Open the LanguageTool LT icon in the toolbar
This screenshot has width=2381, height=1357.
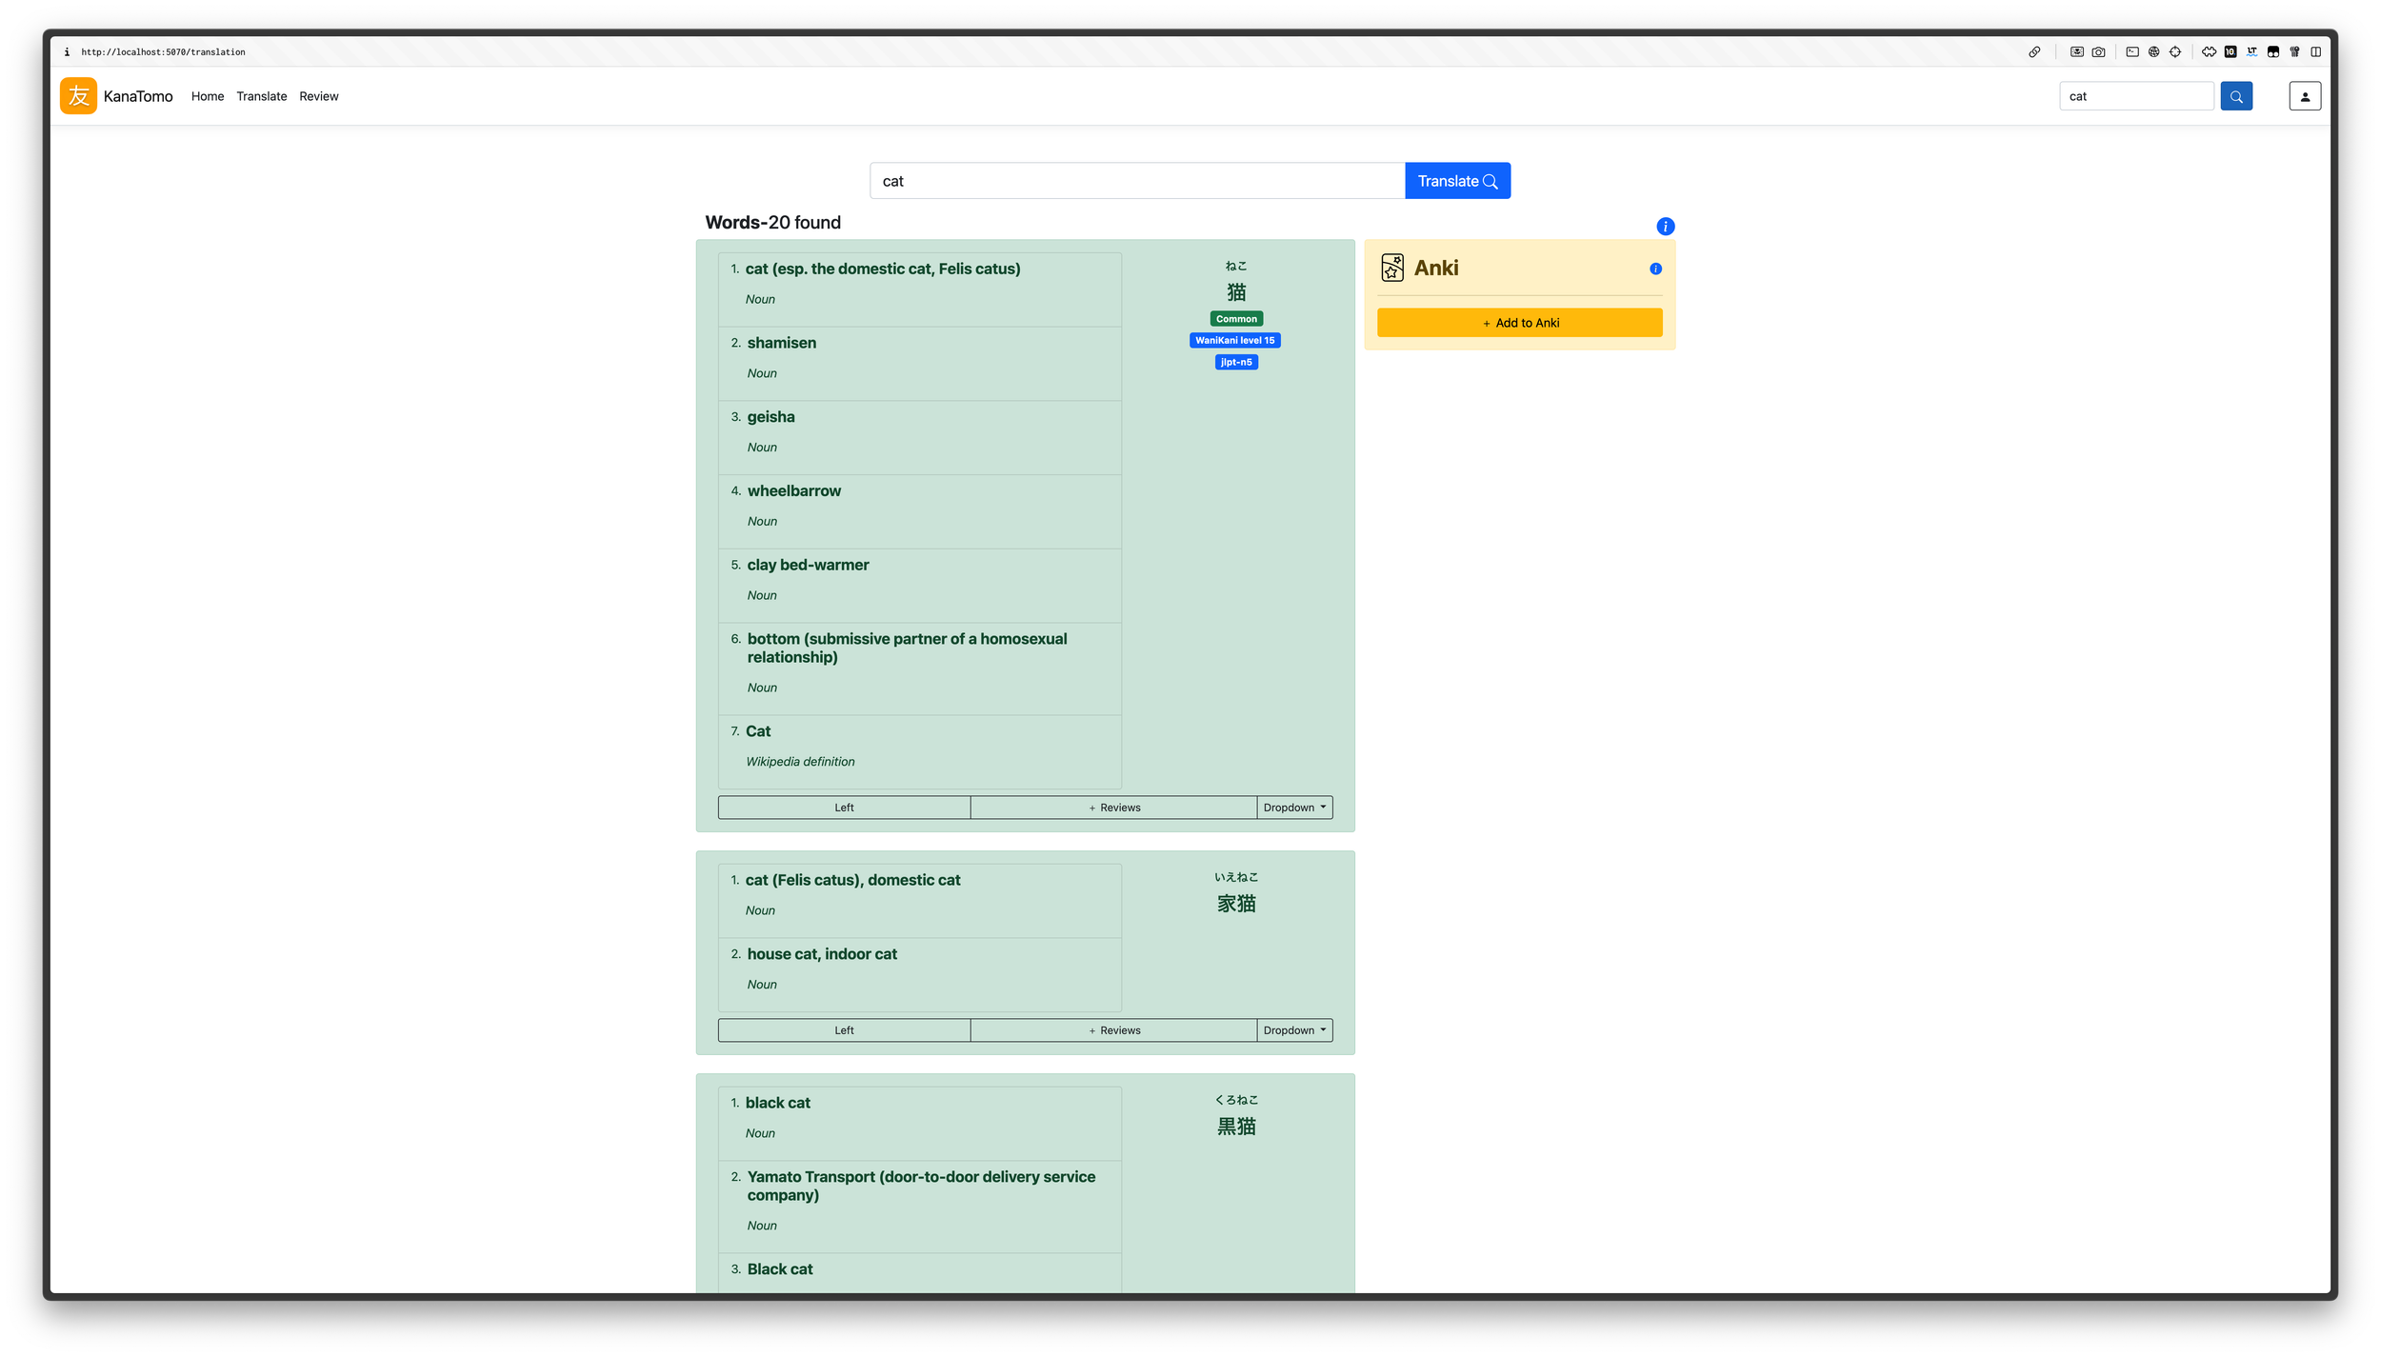[2251, 51]
